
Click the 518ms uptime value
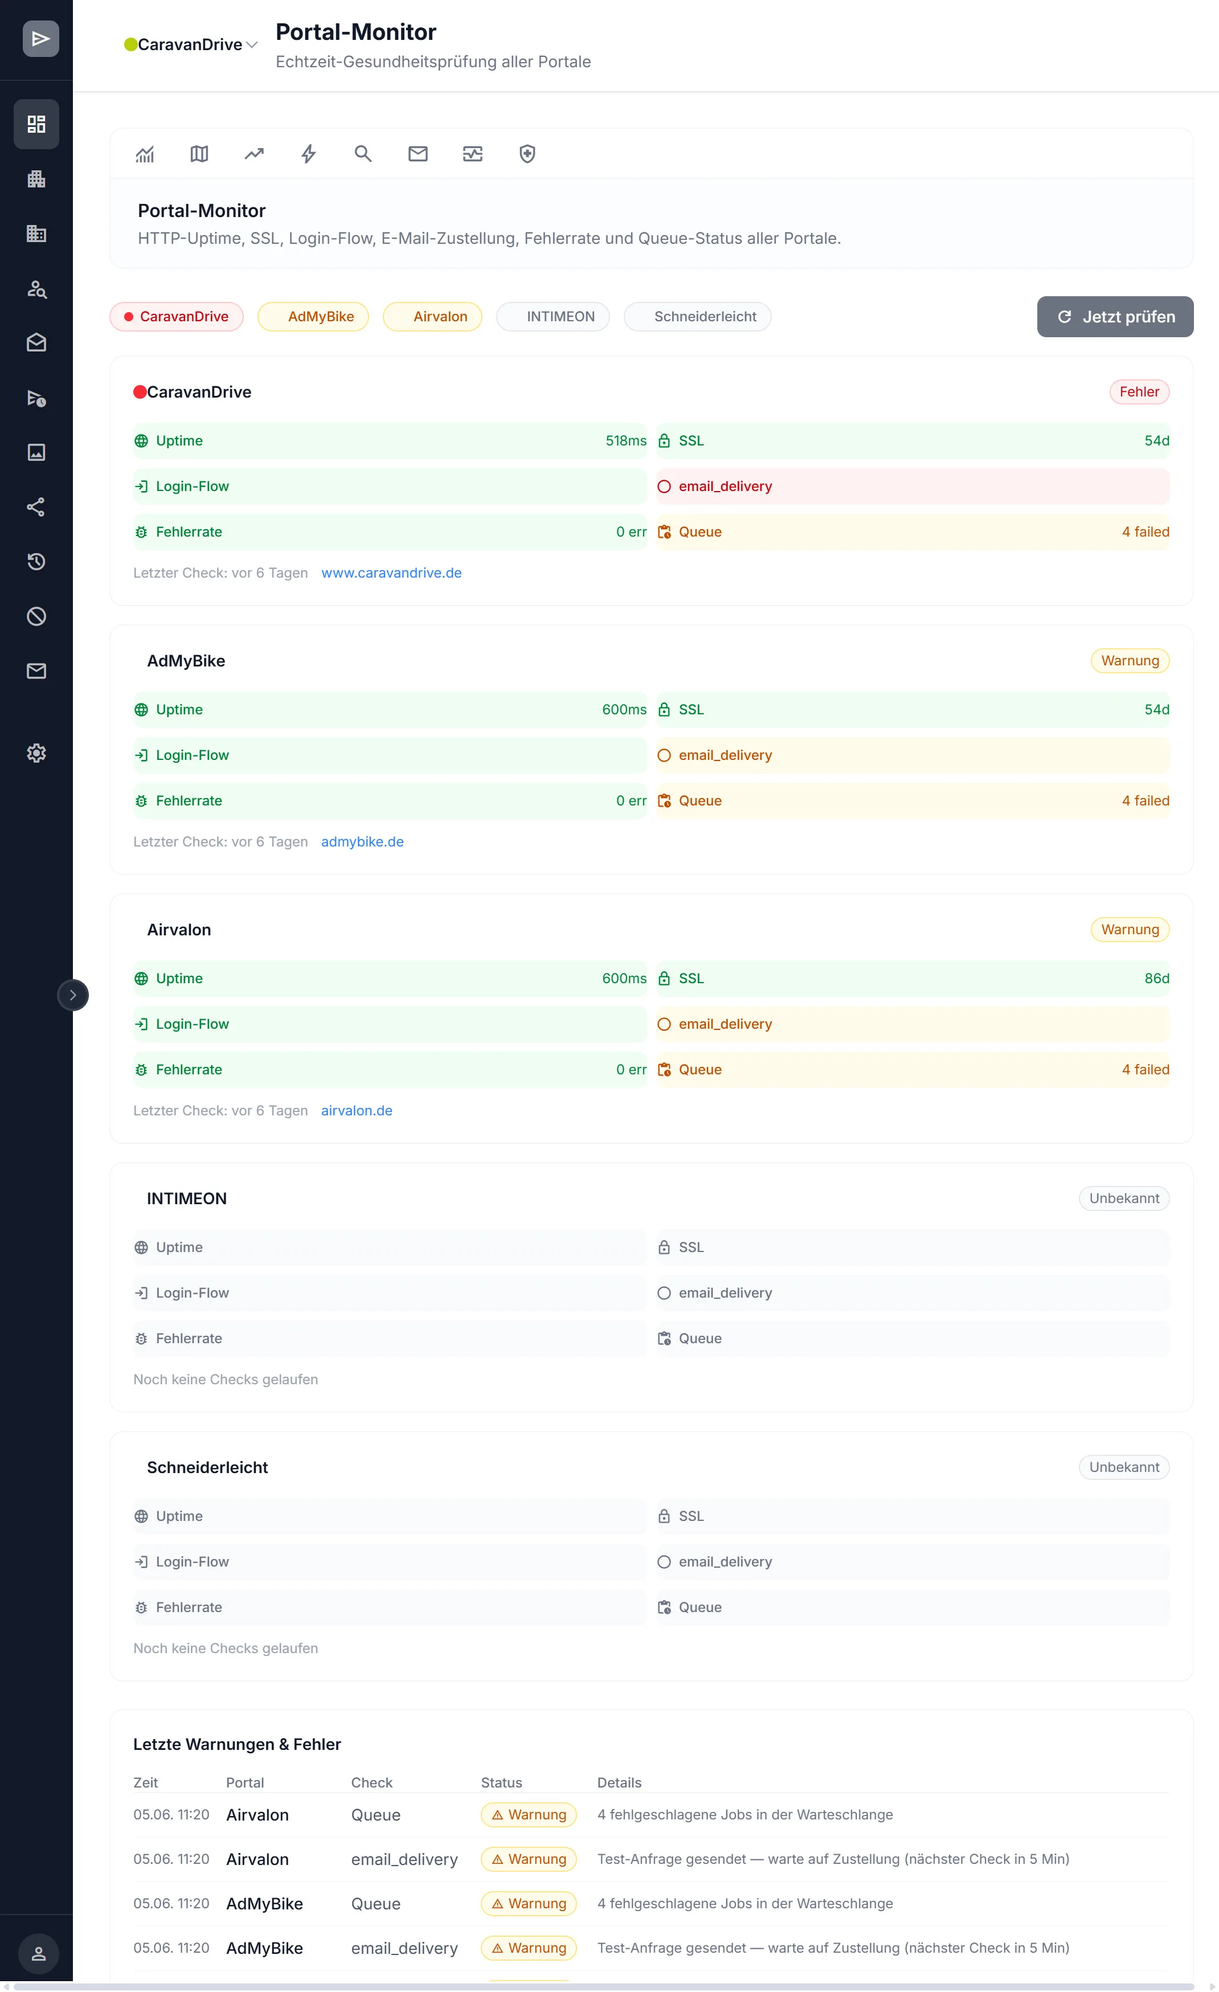coord(625,440)
